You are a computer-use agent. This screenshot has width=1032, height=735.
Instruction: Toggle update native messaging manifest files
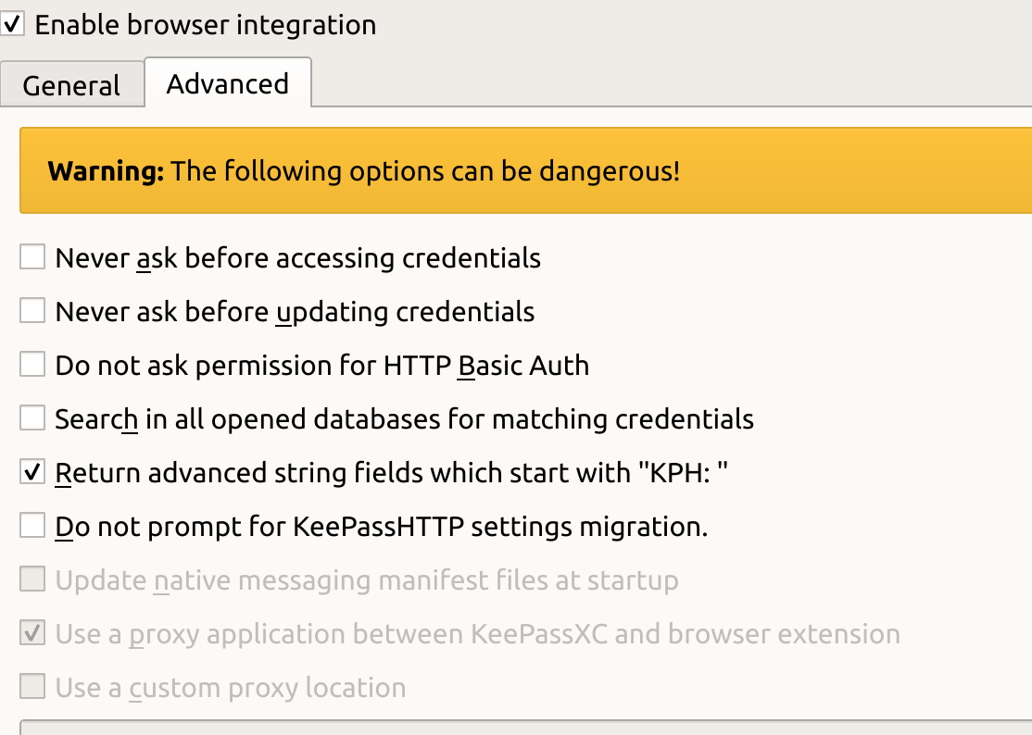pyautogui.click(x=31, y=579)
